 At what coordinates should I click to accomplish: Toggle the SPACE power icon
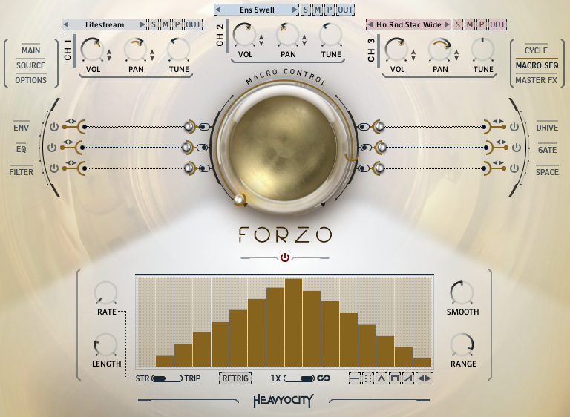[x=514, y=168]
